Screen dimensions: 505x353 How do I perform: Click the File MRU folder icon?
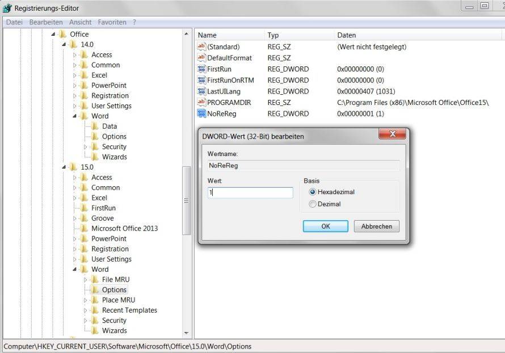pos(95,280)
